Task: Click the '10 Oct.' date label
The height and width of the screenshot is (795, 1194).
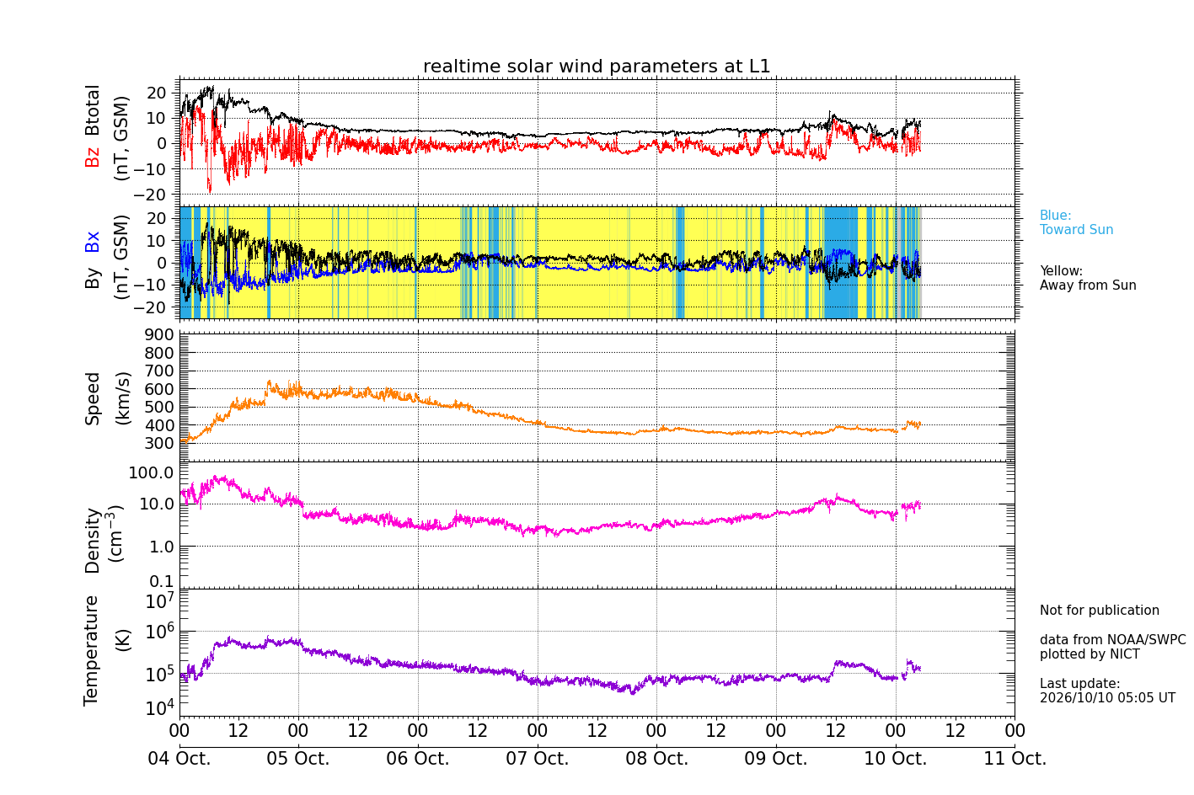Action: 896,759
